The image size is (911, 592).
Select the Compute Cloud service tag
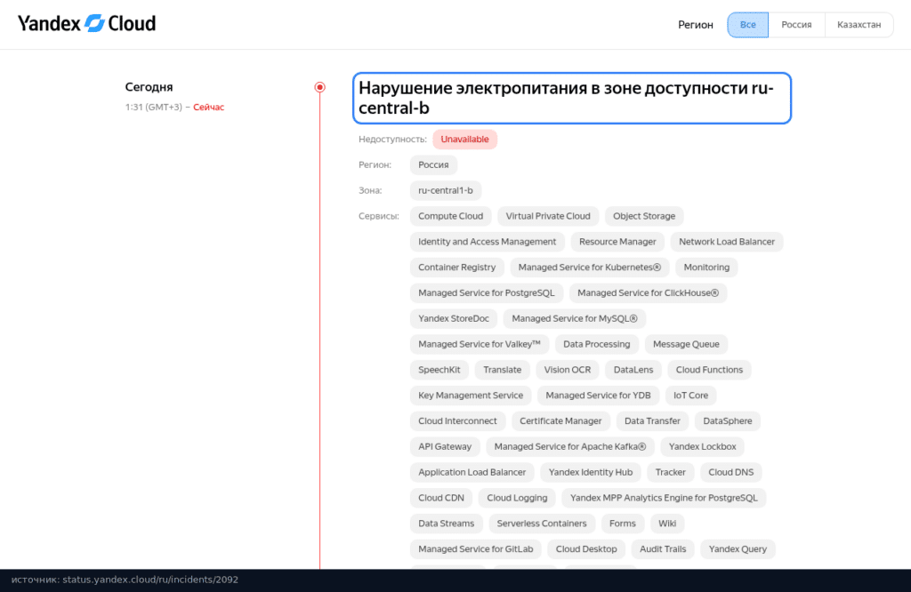(451, 216)
